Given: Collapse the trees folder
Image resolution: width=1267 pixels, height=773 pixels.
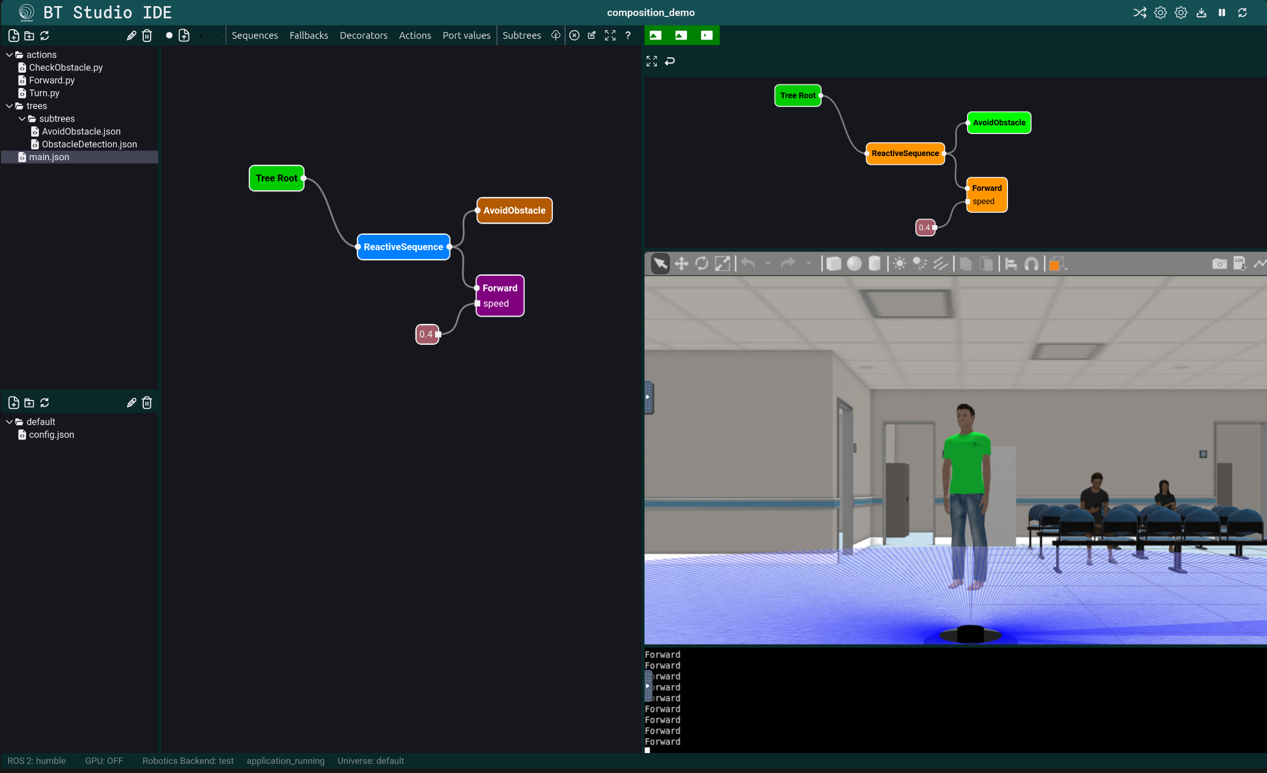Looking at the screenshot, I should coord(9,106).
